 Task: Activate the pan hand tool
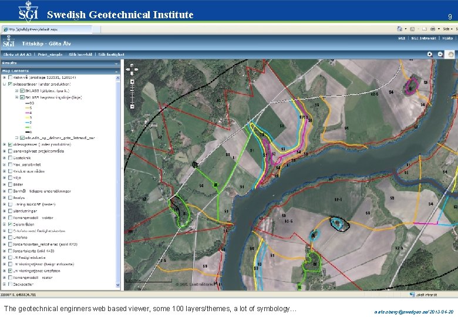[451, 54]
